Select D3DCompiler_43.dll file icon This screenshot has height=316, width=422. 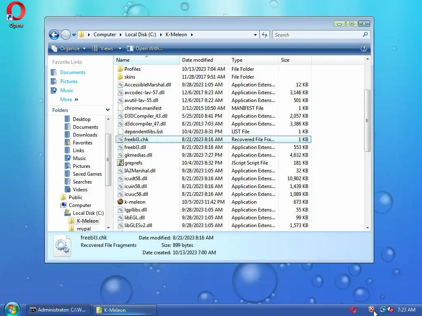tap(120, 116)
